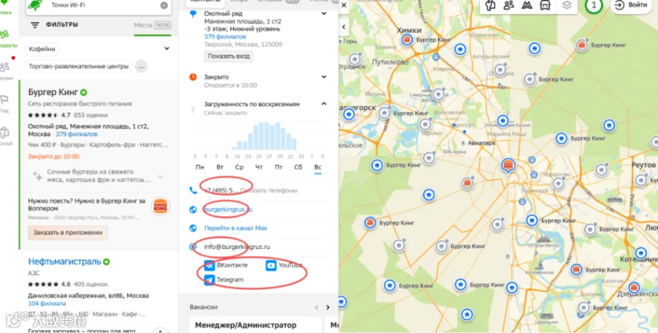
Task: Show next vacancy with right arrow
Action: [328, 307]
